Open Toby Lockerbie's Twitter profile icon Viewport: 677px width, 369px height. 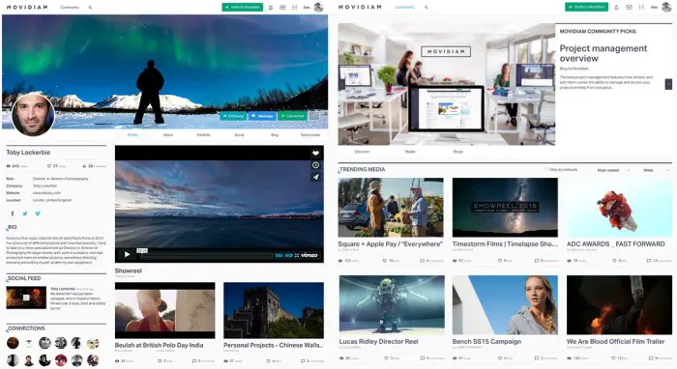click(25, 213)
